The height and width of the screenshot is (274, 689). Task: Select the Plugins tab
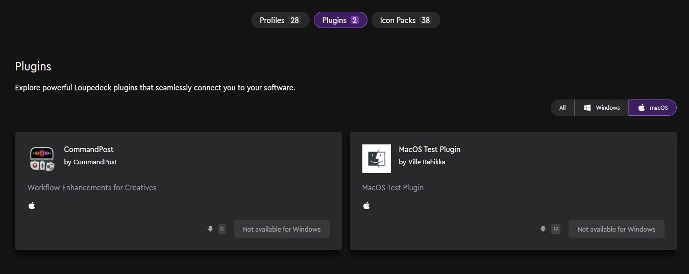(x=340, y=20)
